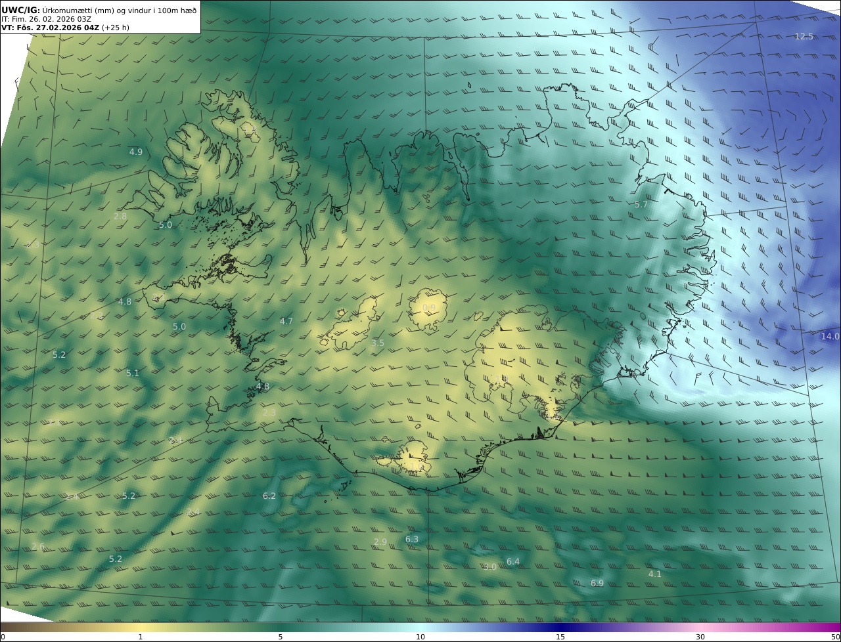Click the 4.7 value label on the map
Image resolution: width=841 pixels, height=642 pixels.
point(286,321)
